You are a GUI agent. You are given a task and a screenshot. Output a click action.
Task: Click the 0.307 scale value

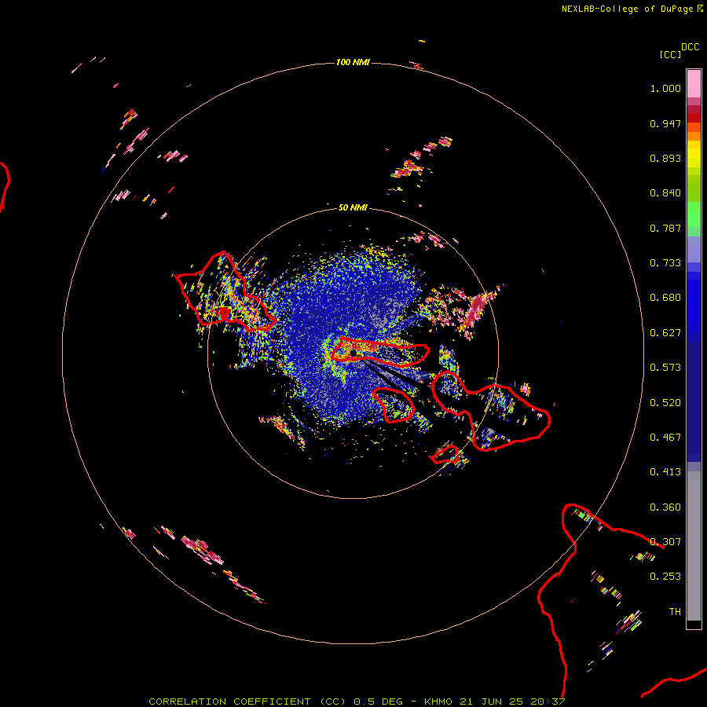(x=665, y=542)
